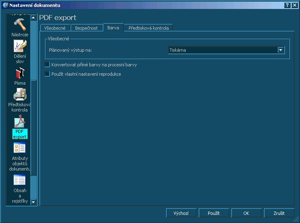
Task: Click the Scribus icon in title bar
Action: click(5, 5)
